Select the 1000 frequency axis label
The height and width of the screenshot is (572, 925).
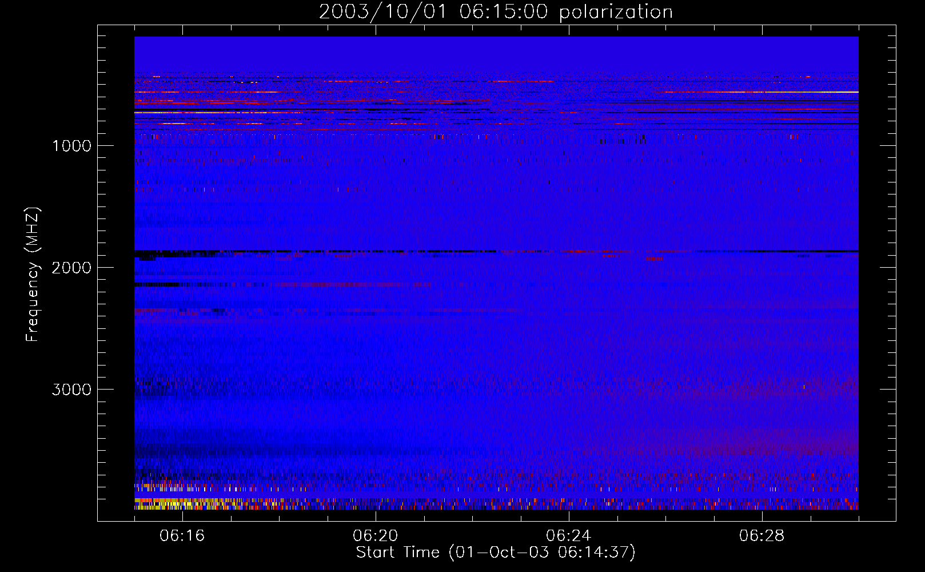pyautogui.click(x=71, y=146)
